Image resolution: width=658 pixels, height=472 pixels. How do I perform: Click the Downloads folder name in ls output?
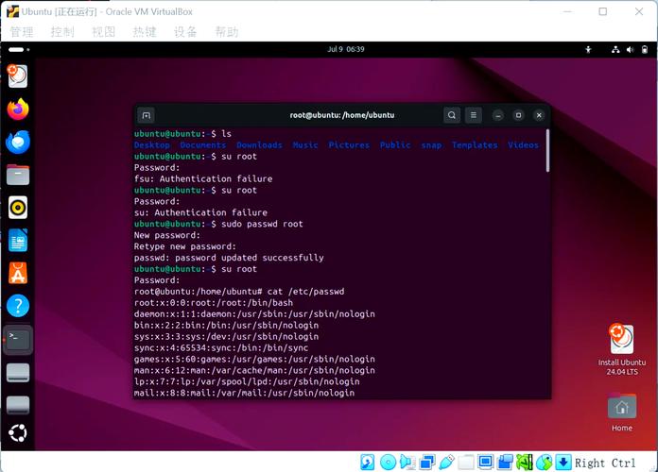(x=259, y=145)
